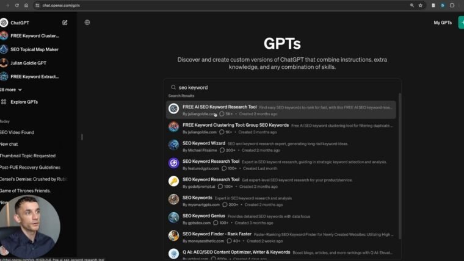The width and height of the screenshot is (464, 261).
Task: Open FREE Keyword Extract in sidebar
Action: click(x=35, y=77)
